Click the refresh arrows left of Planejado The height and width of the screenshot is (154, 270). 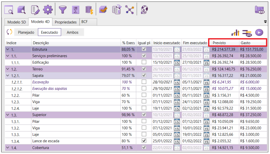[9, 32]
